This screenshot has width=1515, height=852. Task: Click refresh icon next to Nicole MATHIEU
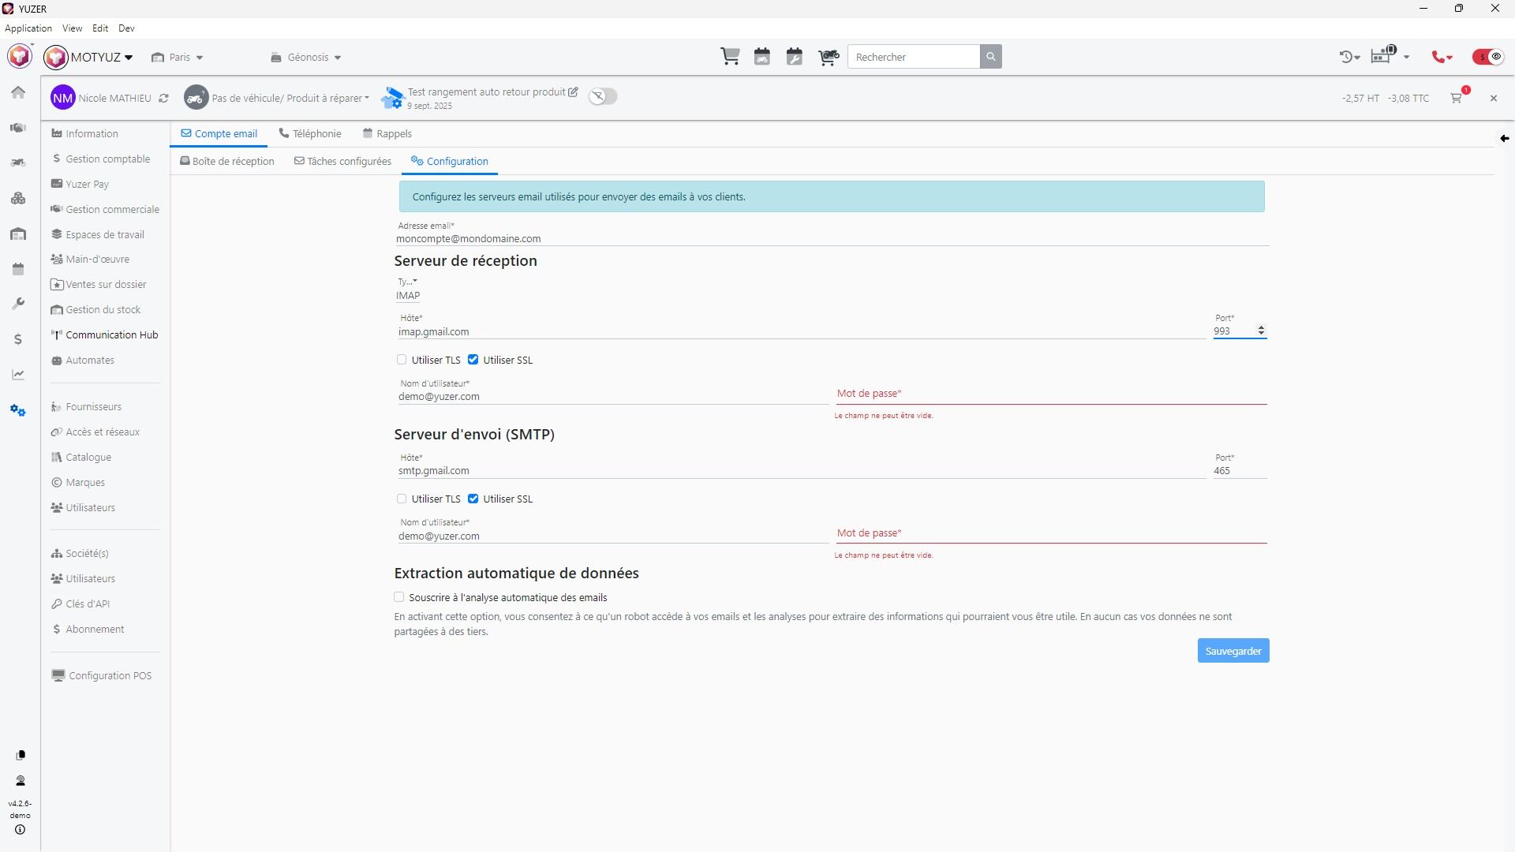[x=163, y=99]
